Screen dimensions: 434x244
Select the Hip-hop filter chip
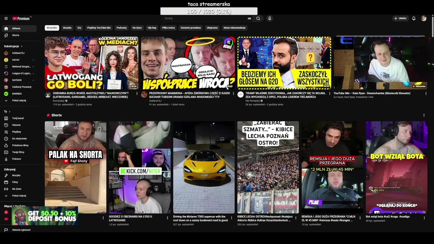pyautogui.click(x=152, y=28)
